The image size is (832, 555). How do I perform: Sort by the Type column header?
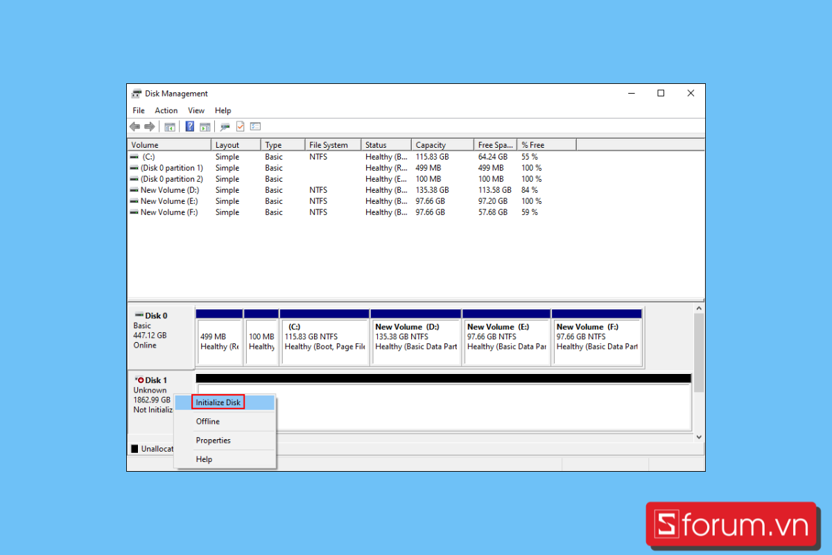point(283,145)
